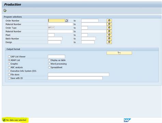This screenshot has width=162, height=123.
Task: Open multiple selection for first Material Number
Action: 109,24
